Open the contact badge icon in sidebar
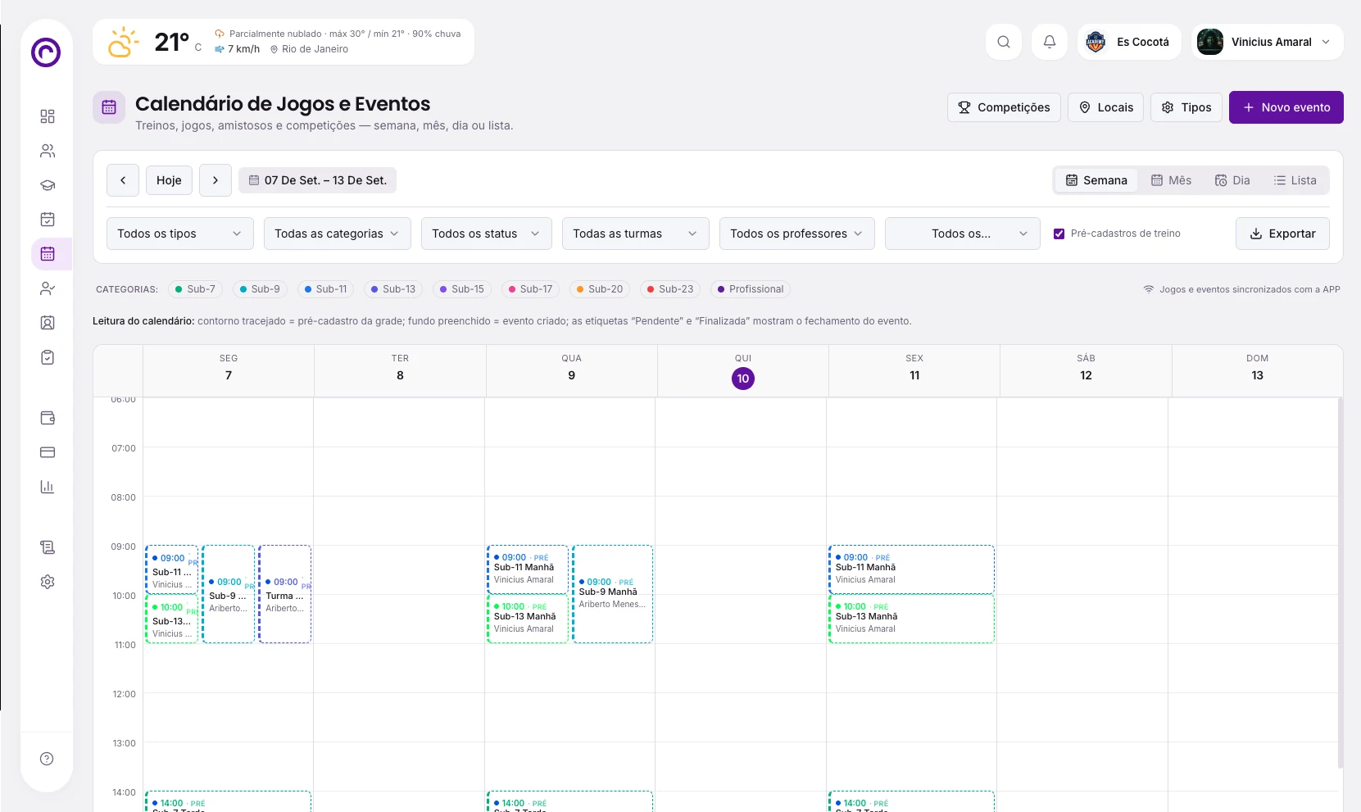The image size is (1361, 812). (x=48, y=323)
